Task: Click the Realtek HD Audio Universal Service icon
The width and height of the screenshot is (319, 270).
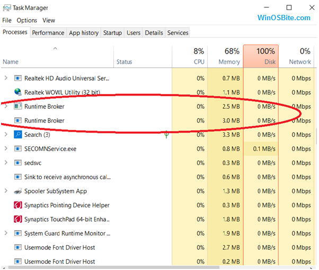Action: tap(18, 78)
